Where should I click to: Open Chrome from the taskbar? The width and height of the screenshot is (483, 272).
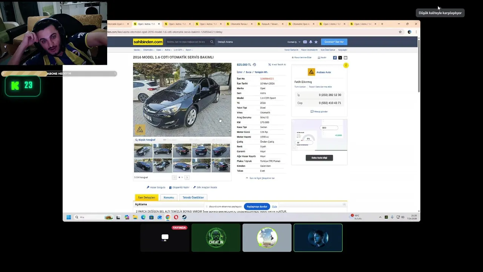click(168, 217)
